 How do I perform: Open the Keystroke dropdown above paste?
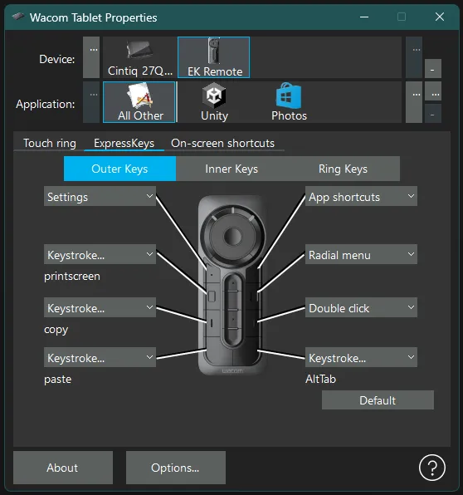[100, 357]
